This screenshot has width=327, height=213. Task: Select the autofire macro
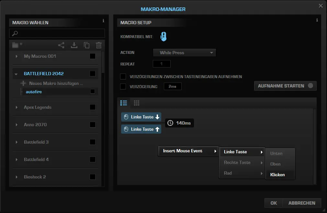pos(34,92)
